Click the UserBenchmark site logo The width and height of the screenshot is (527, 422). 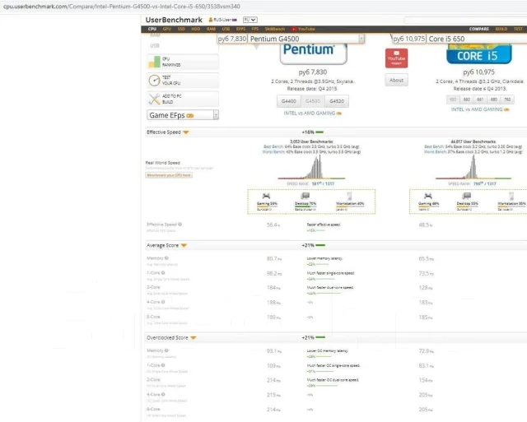pyautogui.click(x=174, y=20)
